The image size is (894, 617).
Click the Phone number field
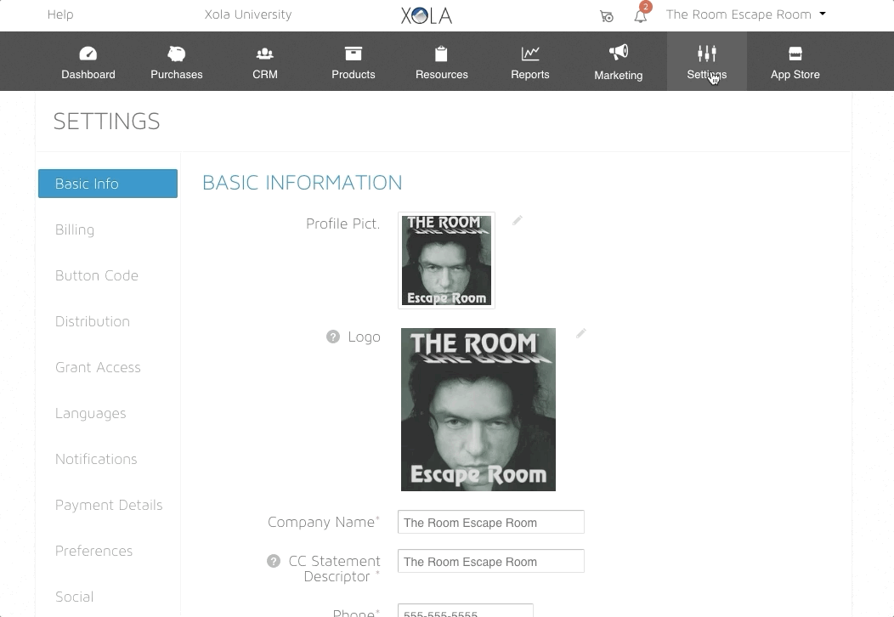click(465, 610)
